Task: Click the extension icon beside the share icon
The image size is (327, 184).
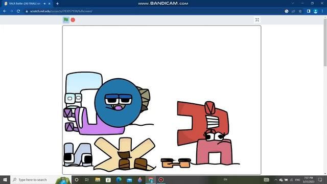Action: point(287,11)
